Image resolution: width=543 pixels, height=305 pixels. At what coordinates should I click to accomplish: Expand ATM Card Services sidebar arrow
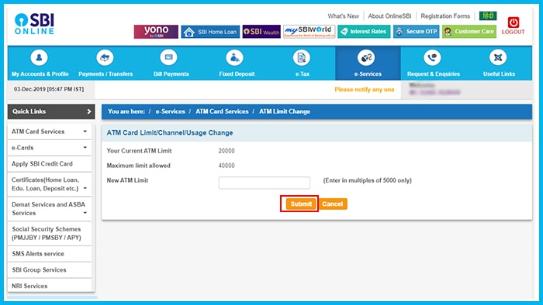click(85, 132)
